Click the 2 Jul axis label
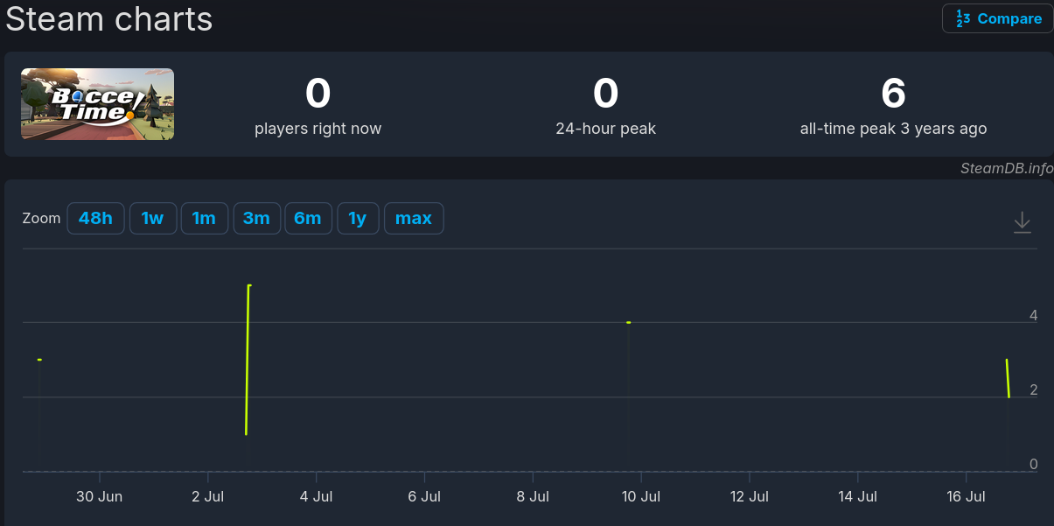 [x=208, y=496]
